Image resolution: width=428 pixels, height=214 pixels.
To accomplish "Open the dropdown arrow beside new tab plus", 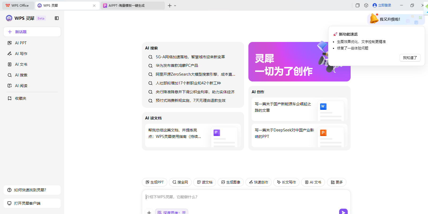I will click(175, 6).
